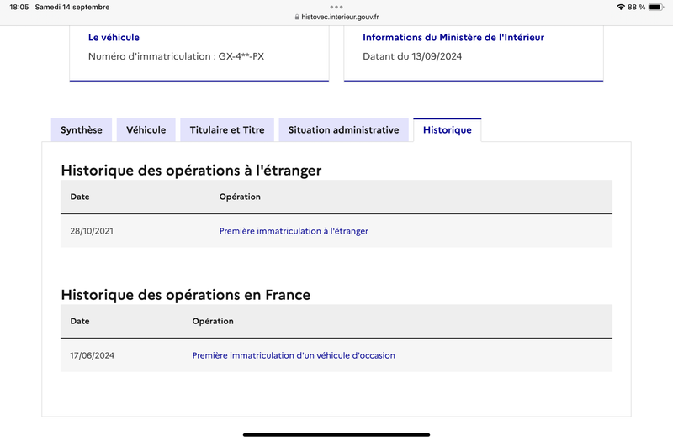Viewport: 673px width, 441px height.
Task: Click the Première immatriculation à l'étranger link
Action: (294, 231)
